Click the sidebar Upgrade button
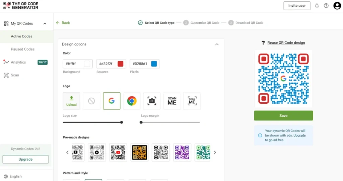Viewport: 343px width, 181px height. [25, 159]
